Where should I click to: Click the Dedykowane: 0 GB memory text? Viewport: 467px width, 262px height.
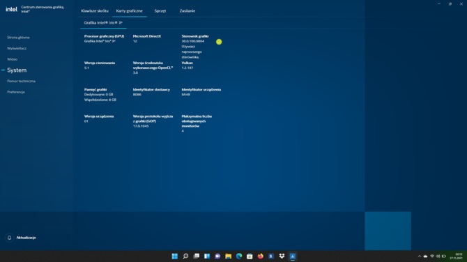pyautogui.click(x=98, y=94)
